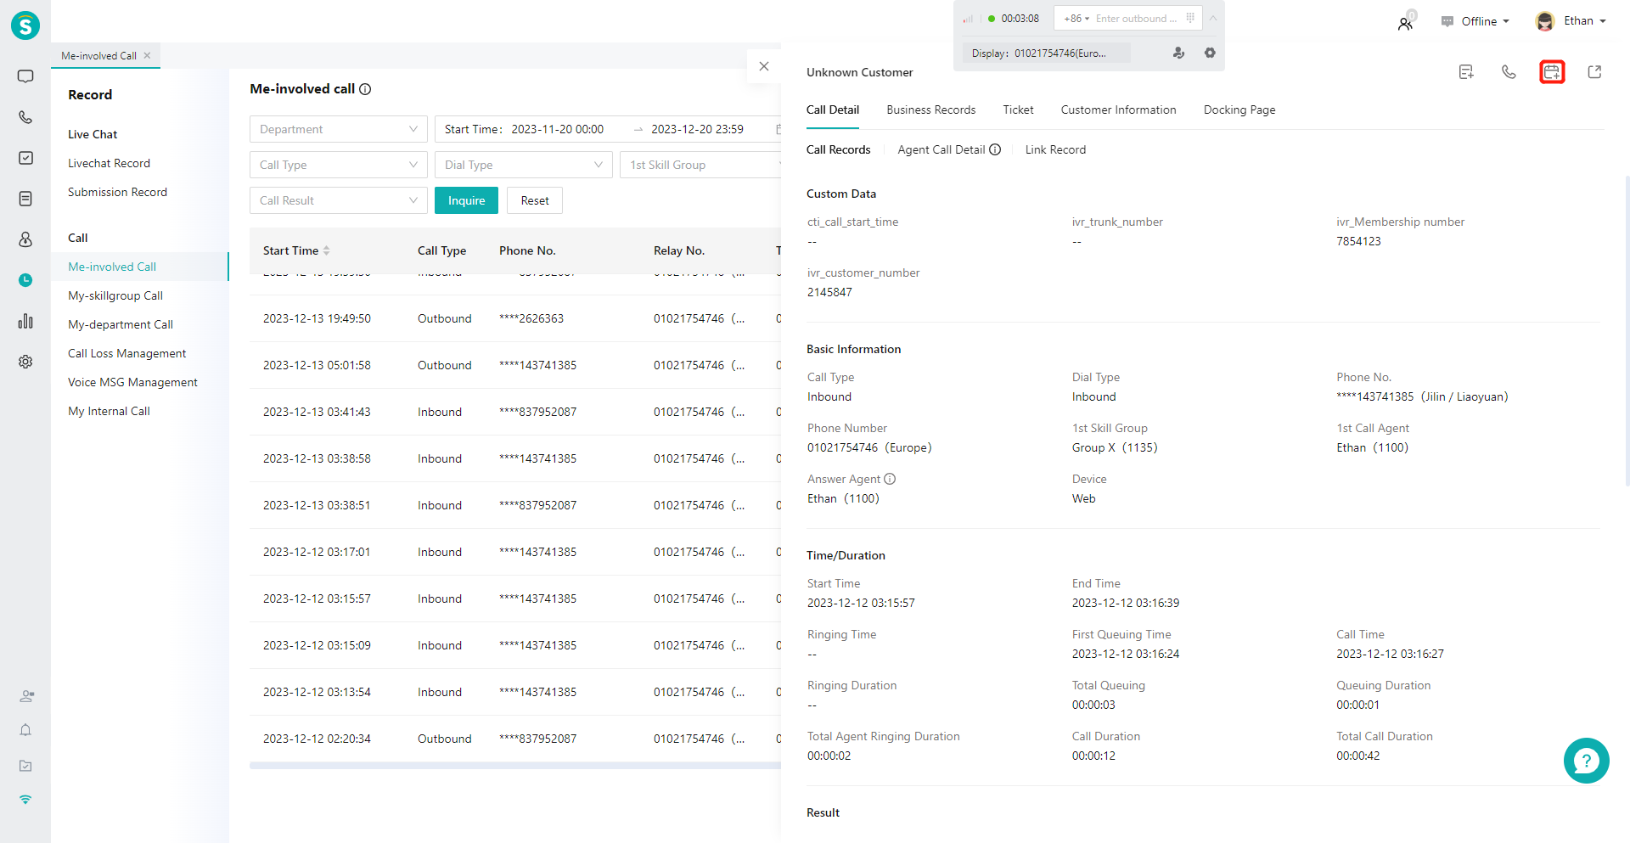Screen dimensions: 1630x843
Task: Click the calendar add schedule icon
Action: (1552, 72)
